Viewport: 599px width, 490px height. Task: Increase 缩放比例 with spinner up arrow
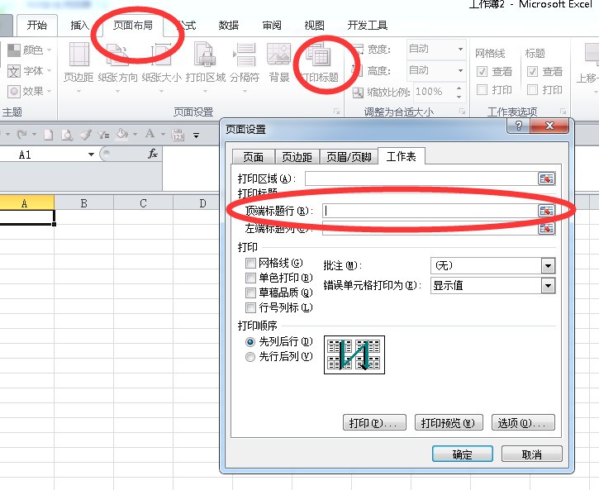click(x=459, y=88)
